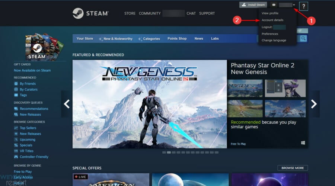This screenshot has height=186, width=335.
Task: Open the Labs tab
Action: tap(215, 38)
